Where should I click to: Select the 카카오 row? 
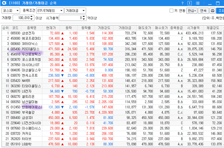112,134
